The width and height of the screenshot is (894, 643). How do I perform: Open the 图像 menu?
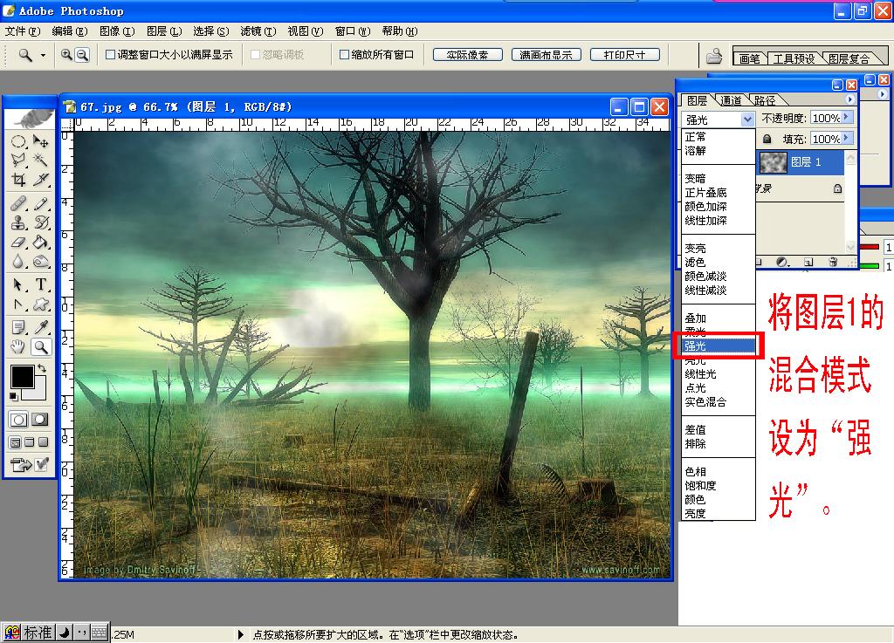(x=117, y=31)
